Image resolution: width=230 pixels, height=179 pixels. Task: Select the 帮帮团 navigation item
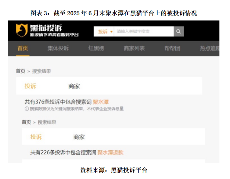(172, 48)
